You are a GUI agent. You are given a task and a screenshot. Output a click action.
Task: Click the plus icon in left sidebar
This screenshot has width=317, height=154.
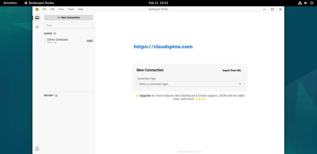37,27
